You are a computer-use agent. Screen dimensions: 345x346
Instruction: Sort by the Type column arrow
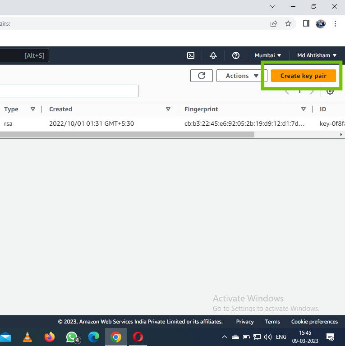click(x=33, y=109)
